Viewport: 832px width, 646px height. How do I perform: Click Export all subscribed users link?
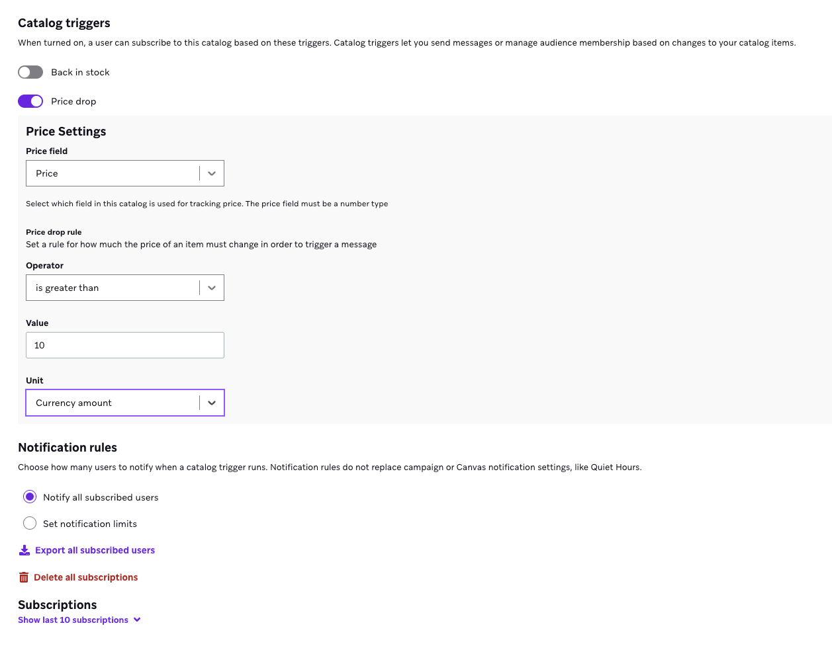(x=95, y=550)
